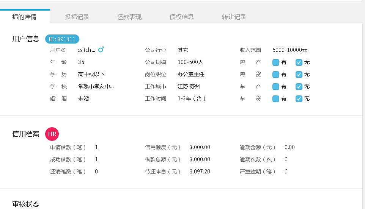
Task: Uncheck the 无 box for 房产
Action: coord(299,62)
